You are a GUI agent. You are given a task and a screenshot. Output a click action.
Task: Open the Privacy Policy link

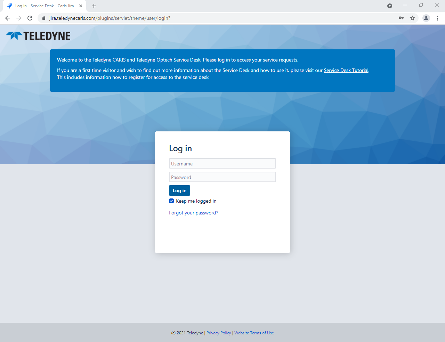coord(219,333)
